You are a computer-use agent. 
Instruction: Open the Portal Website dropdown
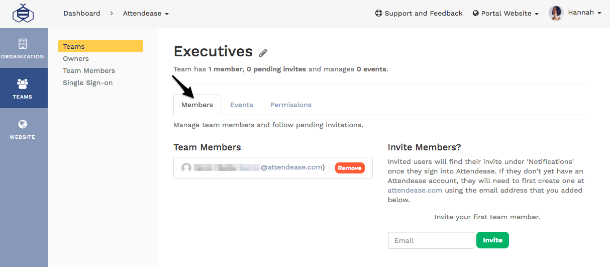[505, 14]
